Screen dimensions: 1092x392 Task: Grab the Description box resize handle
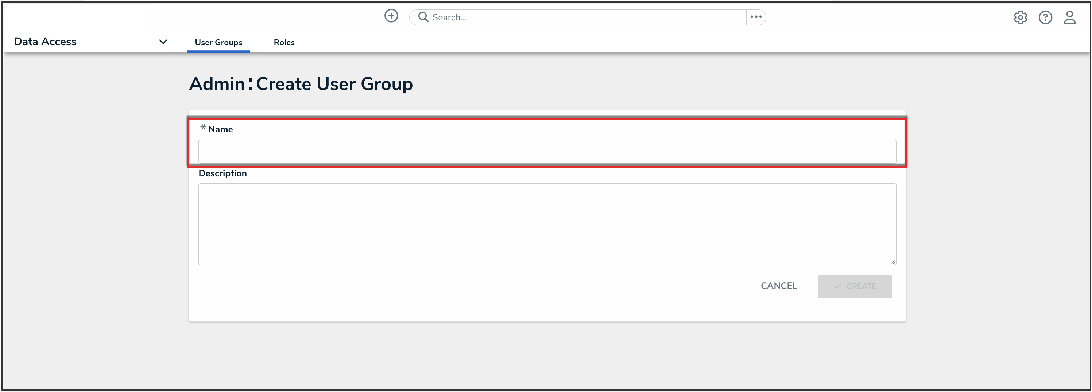[892, 262]
